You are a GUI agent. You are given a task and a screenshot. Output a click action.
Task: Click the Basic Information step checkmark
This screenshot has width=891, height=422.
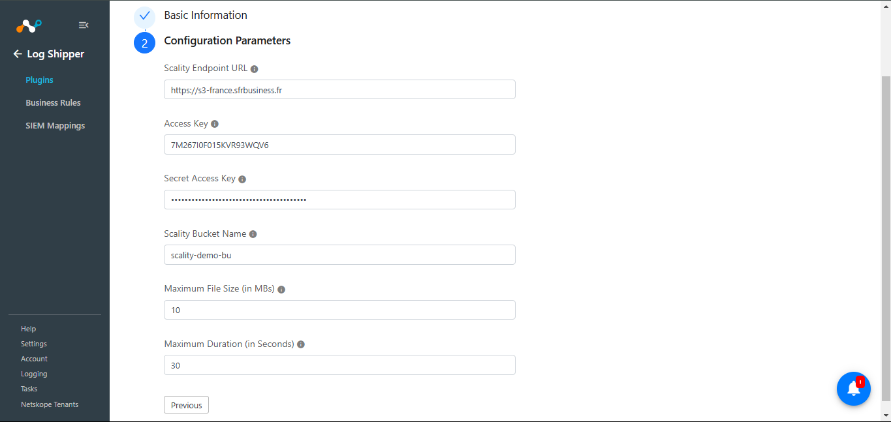[x=145, y=16]
